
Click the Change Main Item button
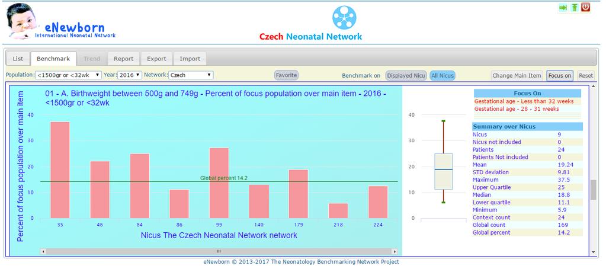pos(517,76)
